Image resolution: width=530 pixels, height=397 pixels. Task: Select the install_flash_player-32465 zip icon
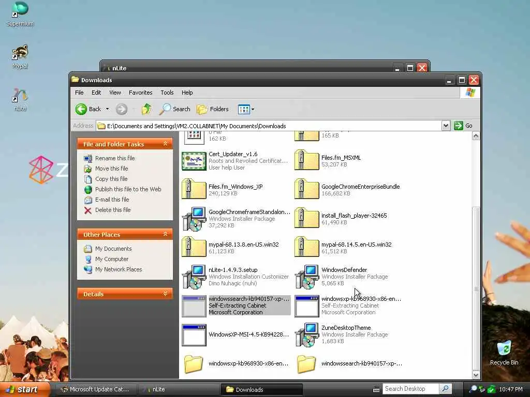pyautogui.click(x=306, y=218)
